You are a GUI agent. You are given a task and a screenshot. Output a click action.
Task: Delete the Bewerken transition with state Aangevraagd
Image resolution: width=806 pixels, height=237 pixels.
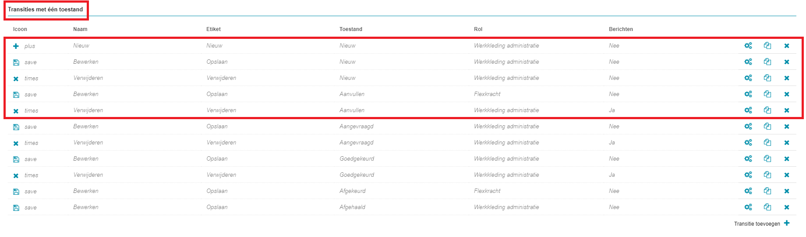[787, 127]
